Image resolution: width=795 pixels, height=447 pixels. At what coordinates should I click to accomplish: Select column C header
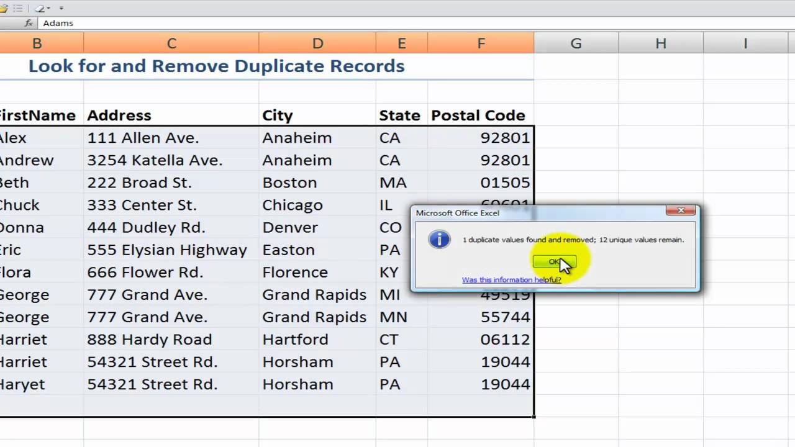[x=171, y=43]
